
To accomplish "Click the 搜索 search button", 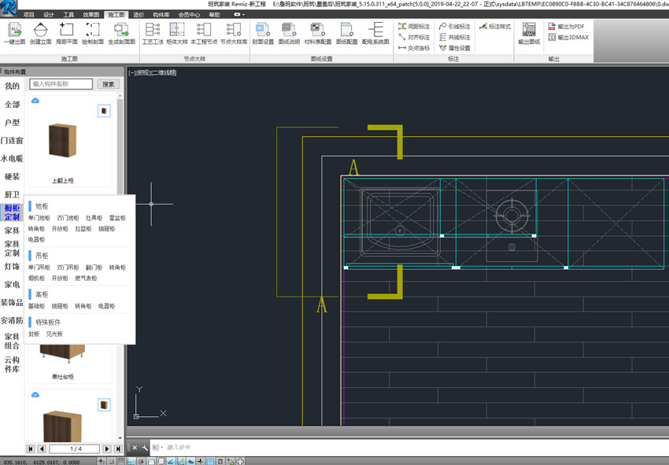I will (x=108, y=84).
